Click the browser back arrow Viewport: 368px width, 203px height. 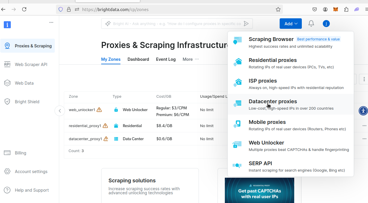(x=3, y=9)
